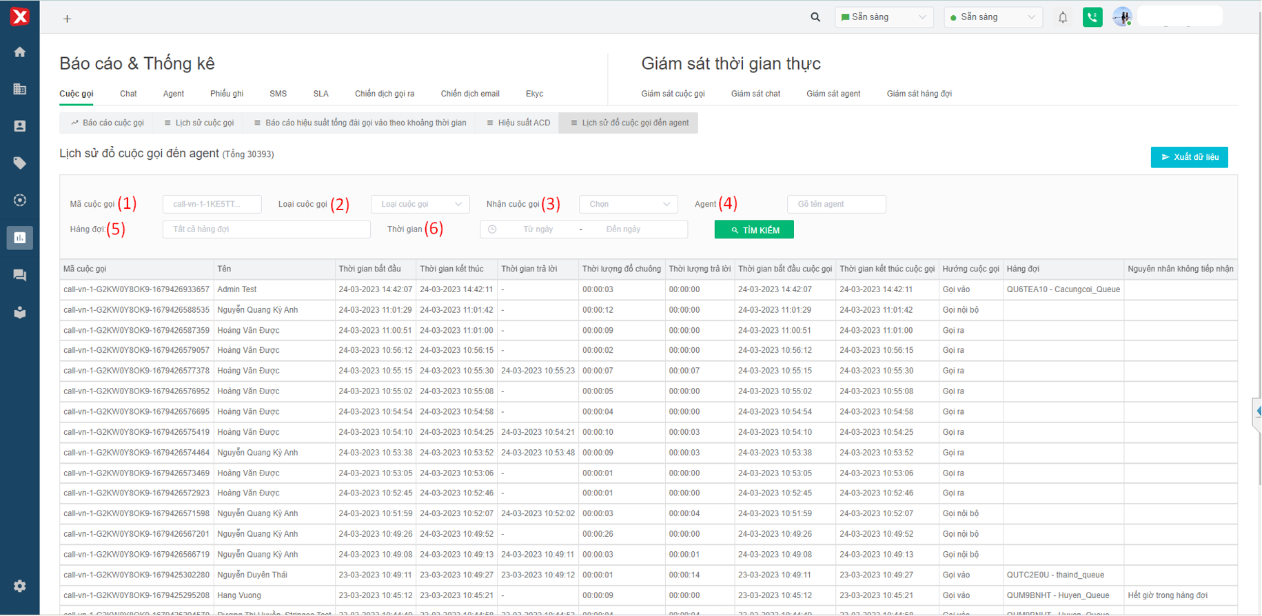Screen dimensions: 1262x616
Task: Expand the Nhận cuộc gọi dropdown
Action: coord(629,204)
